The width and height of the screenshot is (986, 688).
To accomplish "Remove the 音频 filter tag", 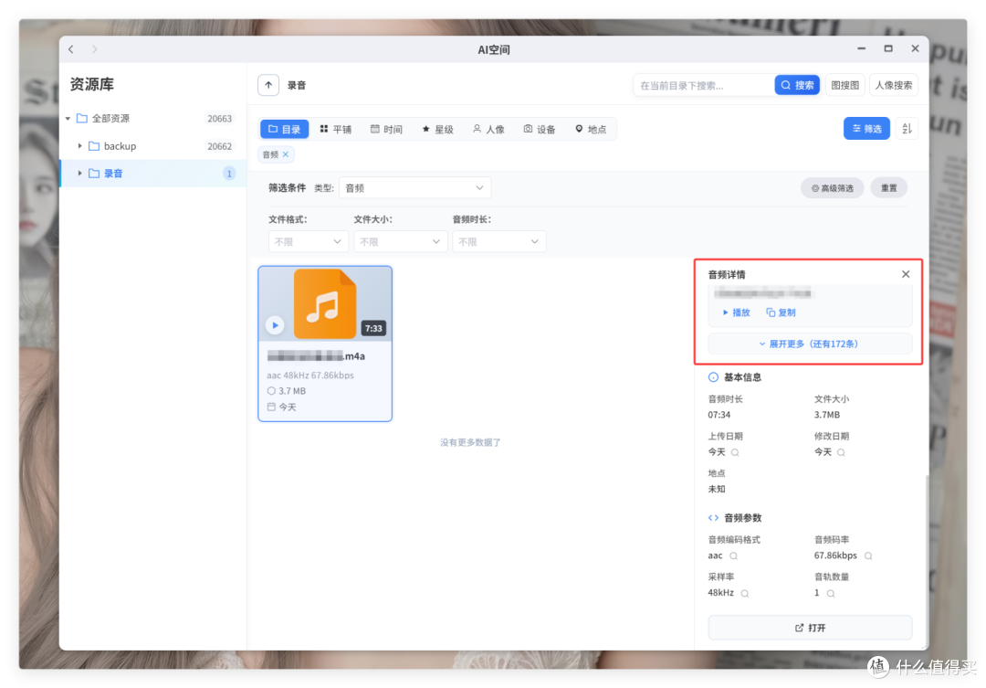I will tap(286, 154).
